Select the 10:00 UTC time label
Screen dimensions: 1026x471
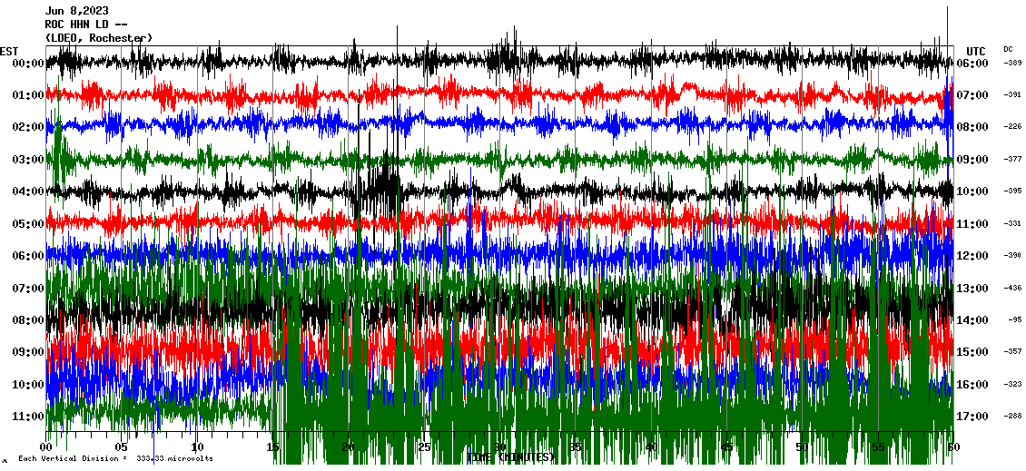click(x=972, y=191)
